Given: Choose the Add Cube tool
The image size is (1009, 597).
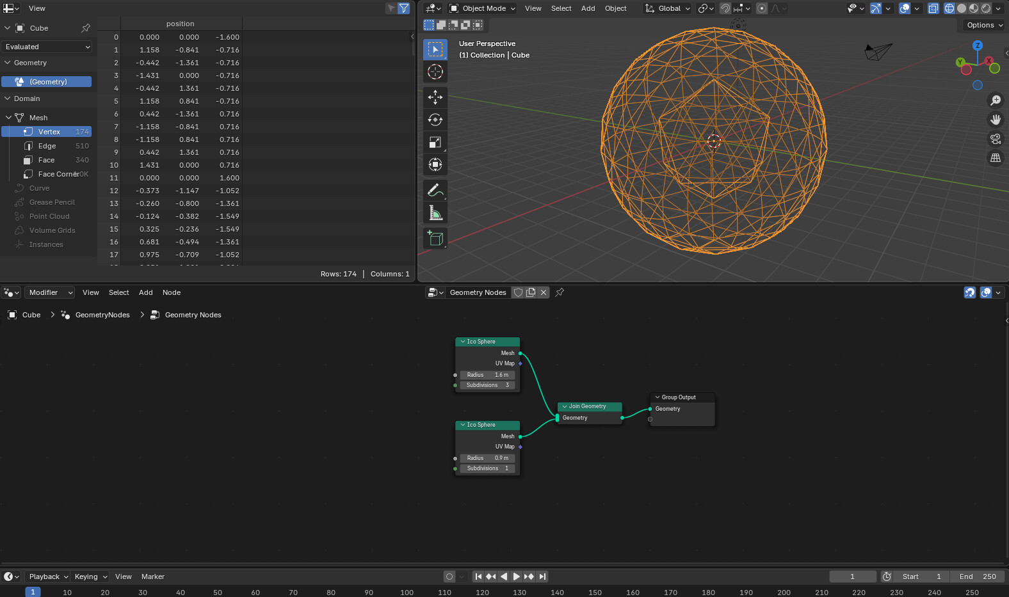Looking at the screenshot, I should (435, 239).
